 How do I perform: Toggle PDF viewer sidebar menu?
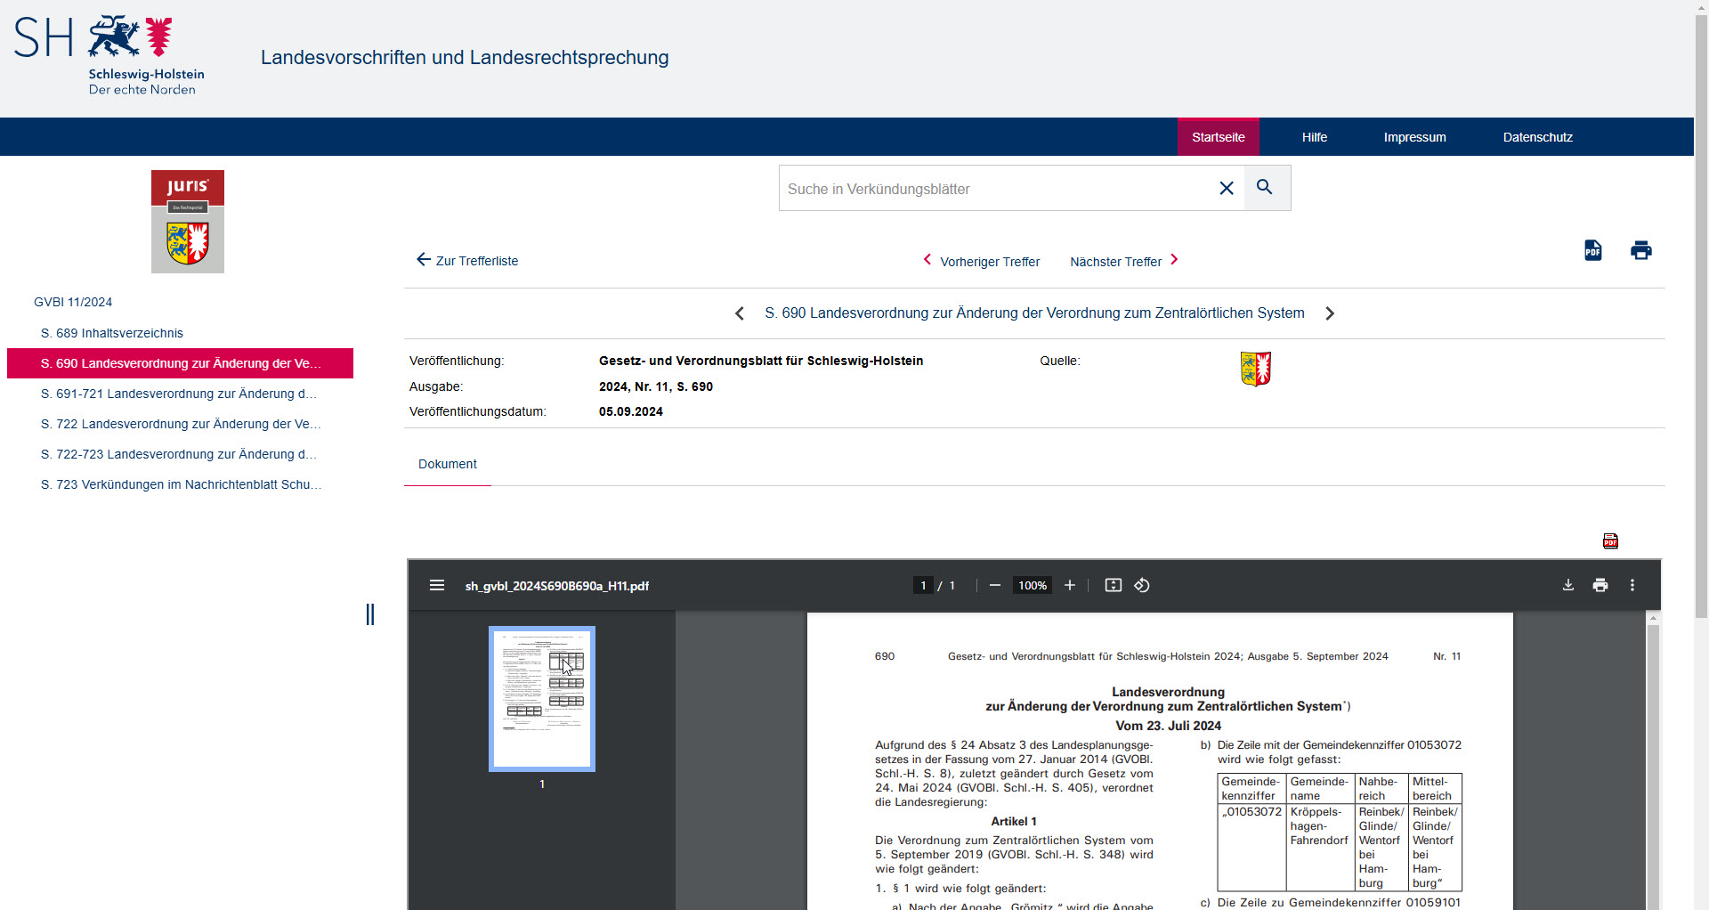click(x=437, y=585)
